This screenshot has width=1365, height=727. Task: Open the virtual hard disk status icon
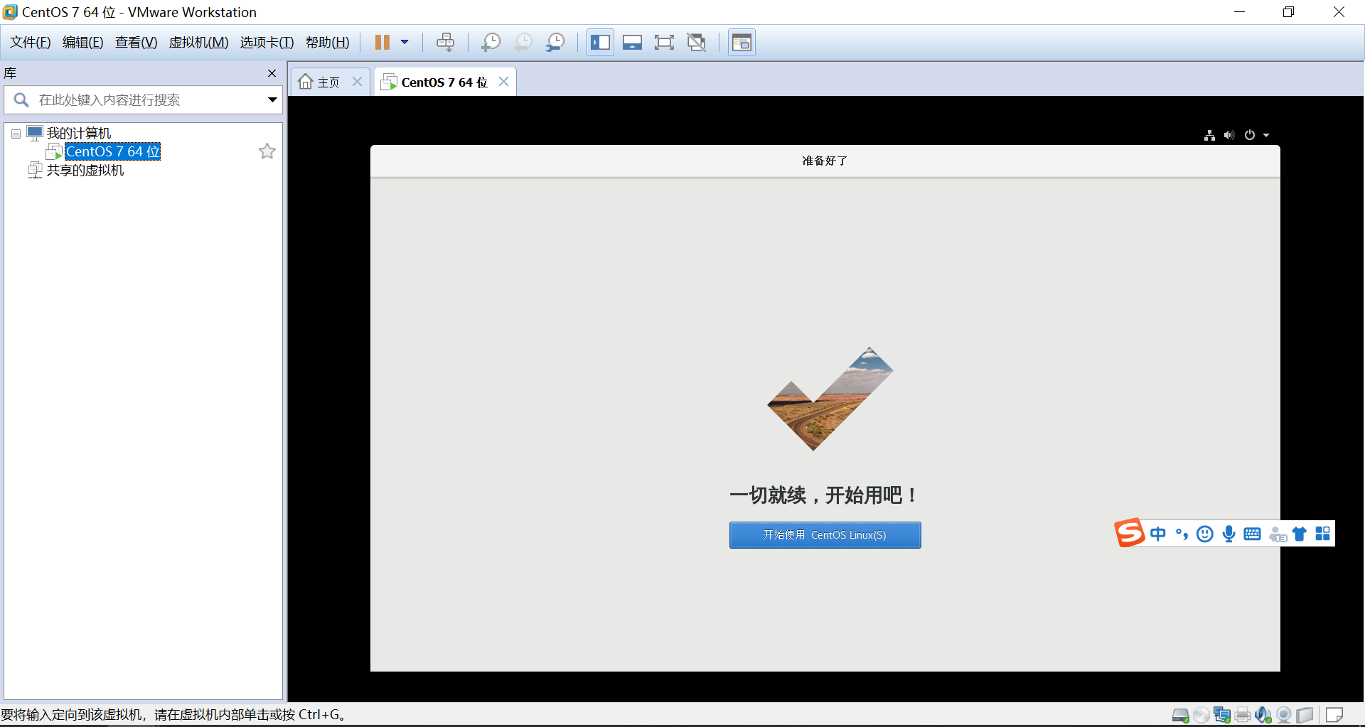click(1182, 715)
